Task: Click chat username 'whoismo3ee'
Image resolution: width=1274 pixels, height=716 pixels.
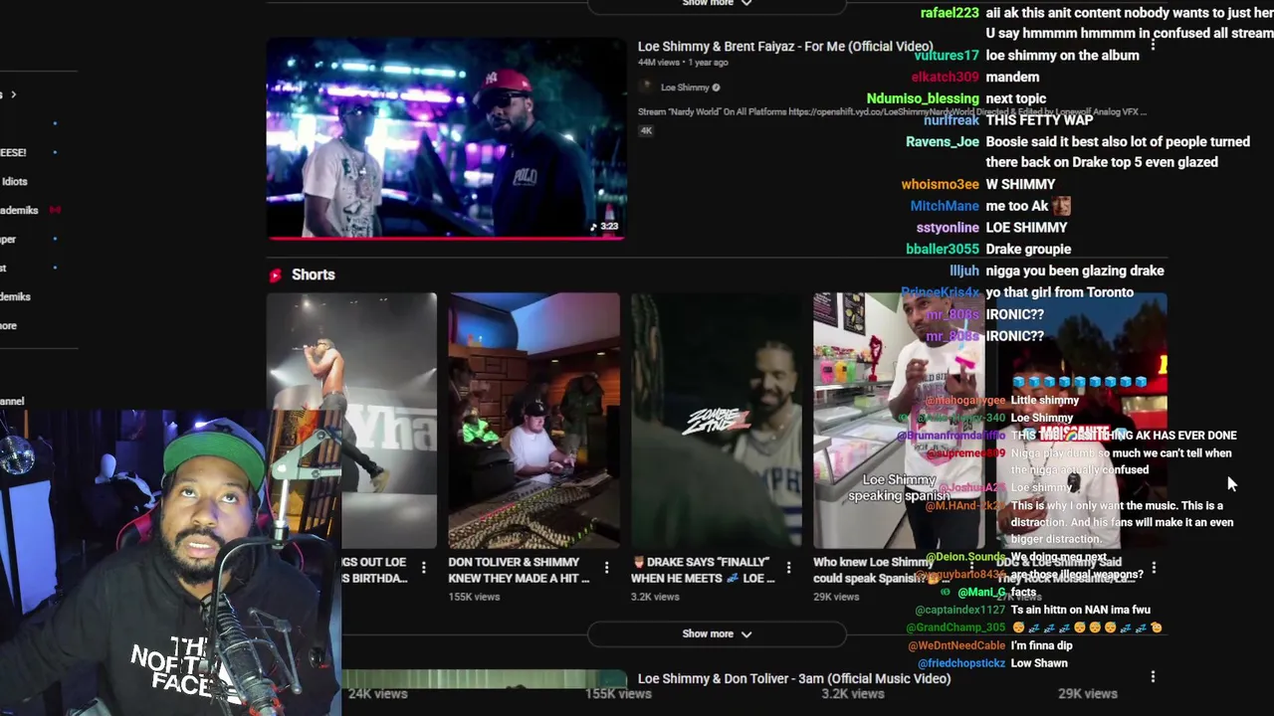Action: (x=941, y=184)
